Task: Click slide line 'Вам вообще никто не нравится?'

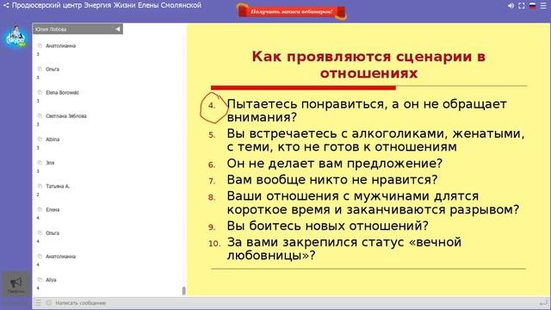Action: (x=332, y=180)
